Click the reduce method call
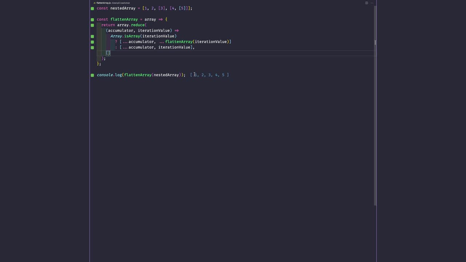The image size is (466, 262). [x=138, y=25]
